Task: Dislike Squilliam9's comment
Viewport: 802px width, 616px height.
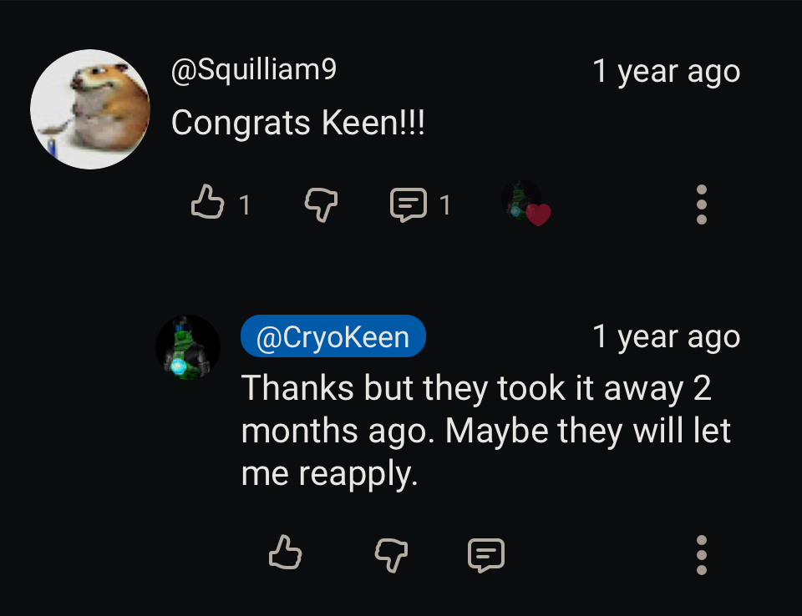Action: [321, 204]
